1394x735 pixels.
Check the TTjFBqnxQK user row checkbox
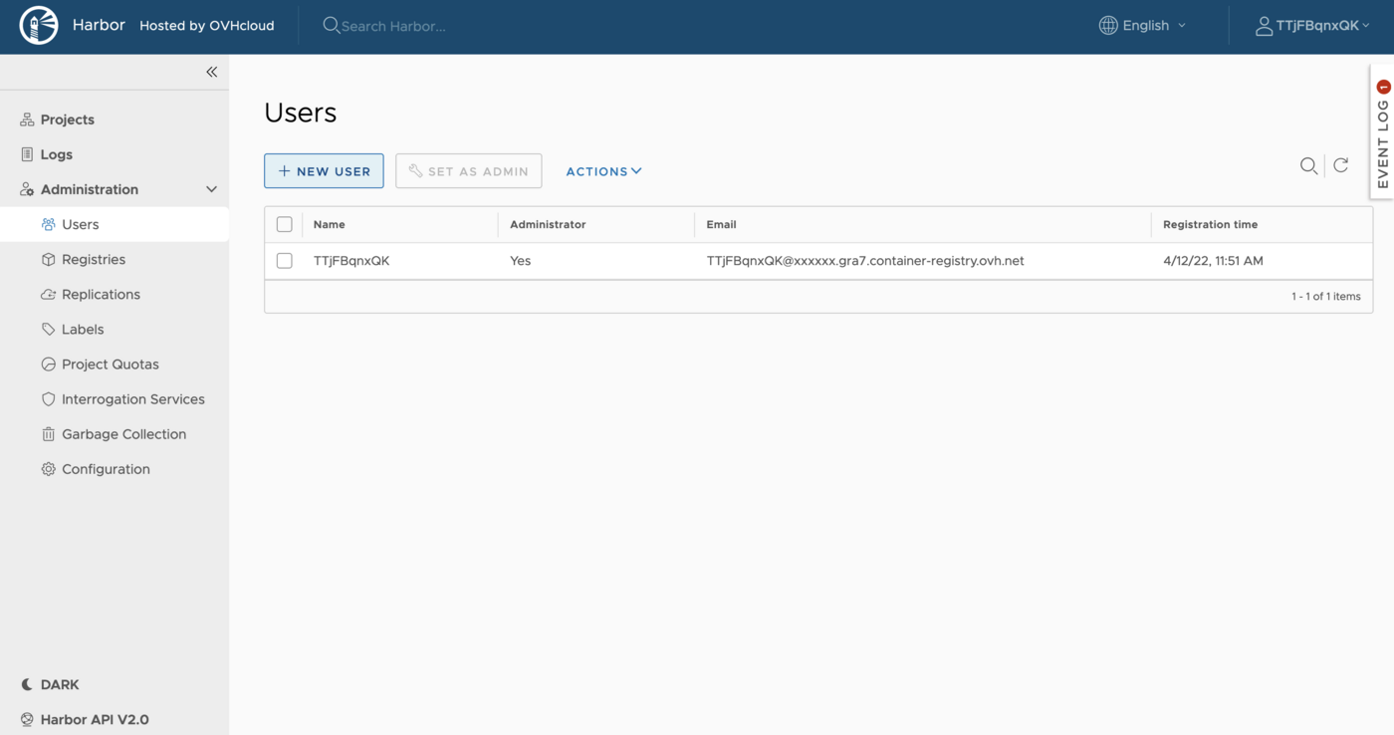pyautogui.click(x=284, y=260)
